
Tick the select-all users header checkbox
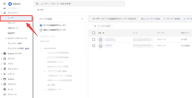click(x=94, y=33)
